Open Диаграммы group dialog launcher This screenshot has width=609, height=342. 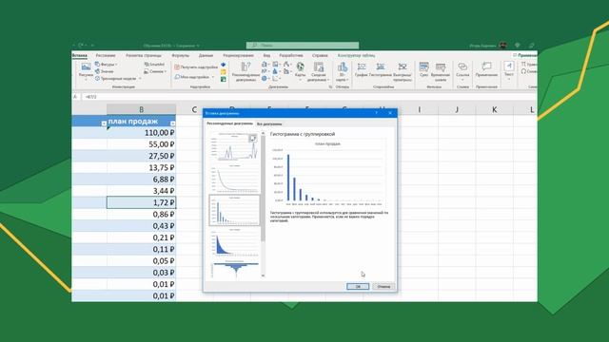330,87
